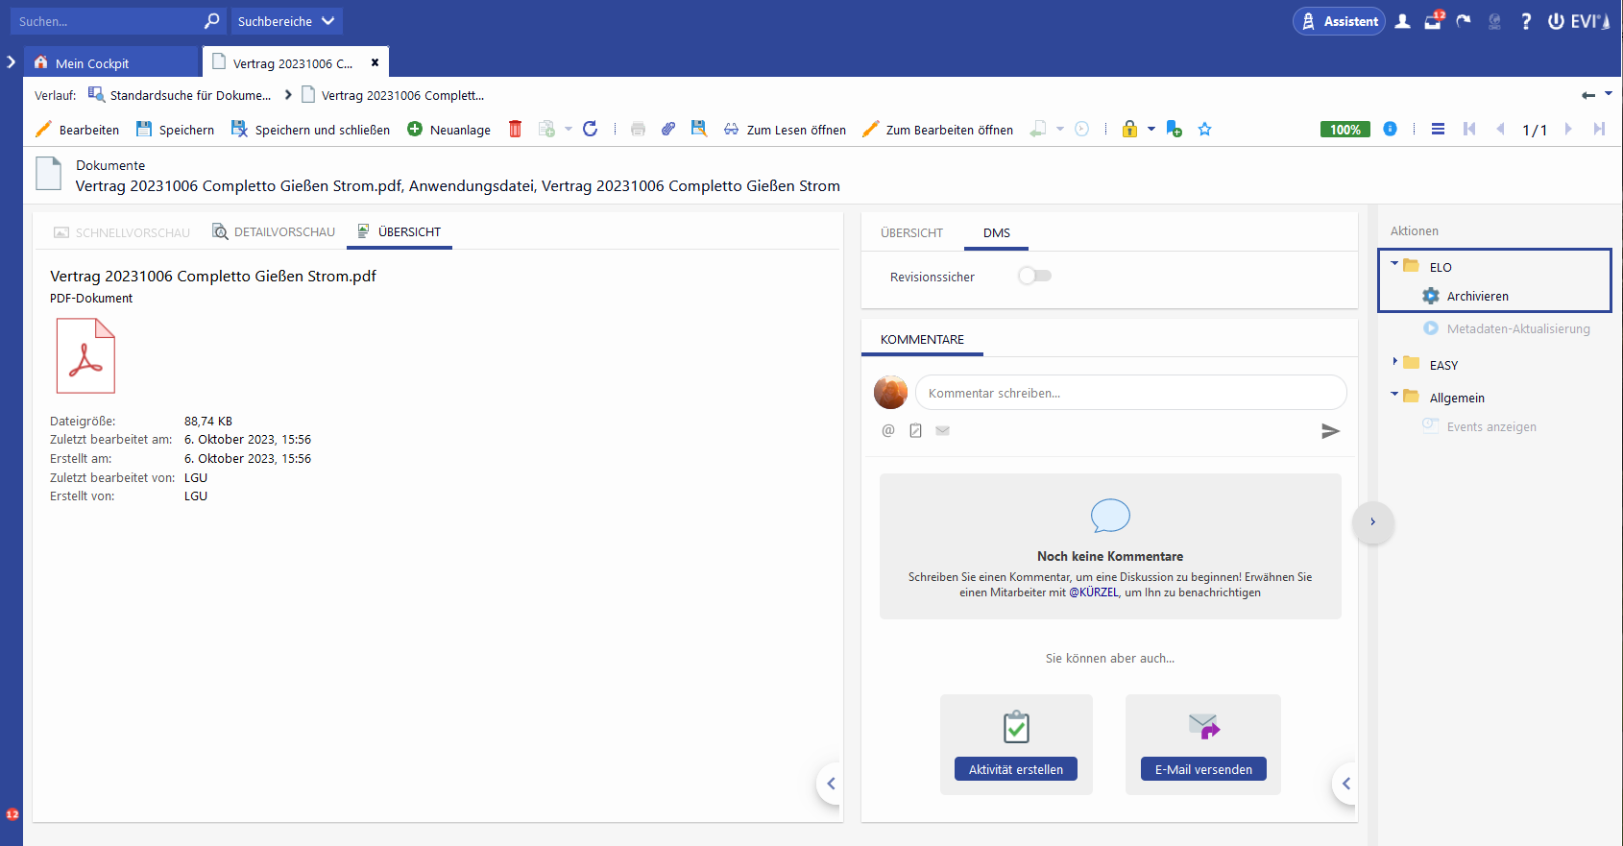Image resolution: width=1623 pixels, height=846 pixels.
Task: Click the question mark help icon
Action: 1526,21
